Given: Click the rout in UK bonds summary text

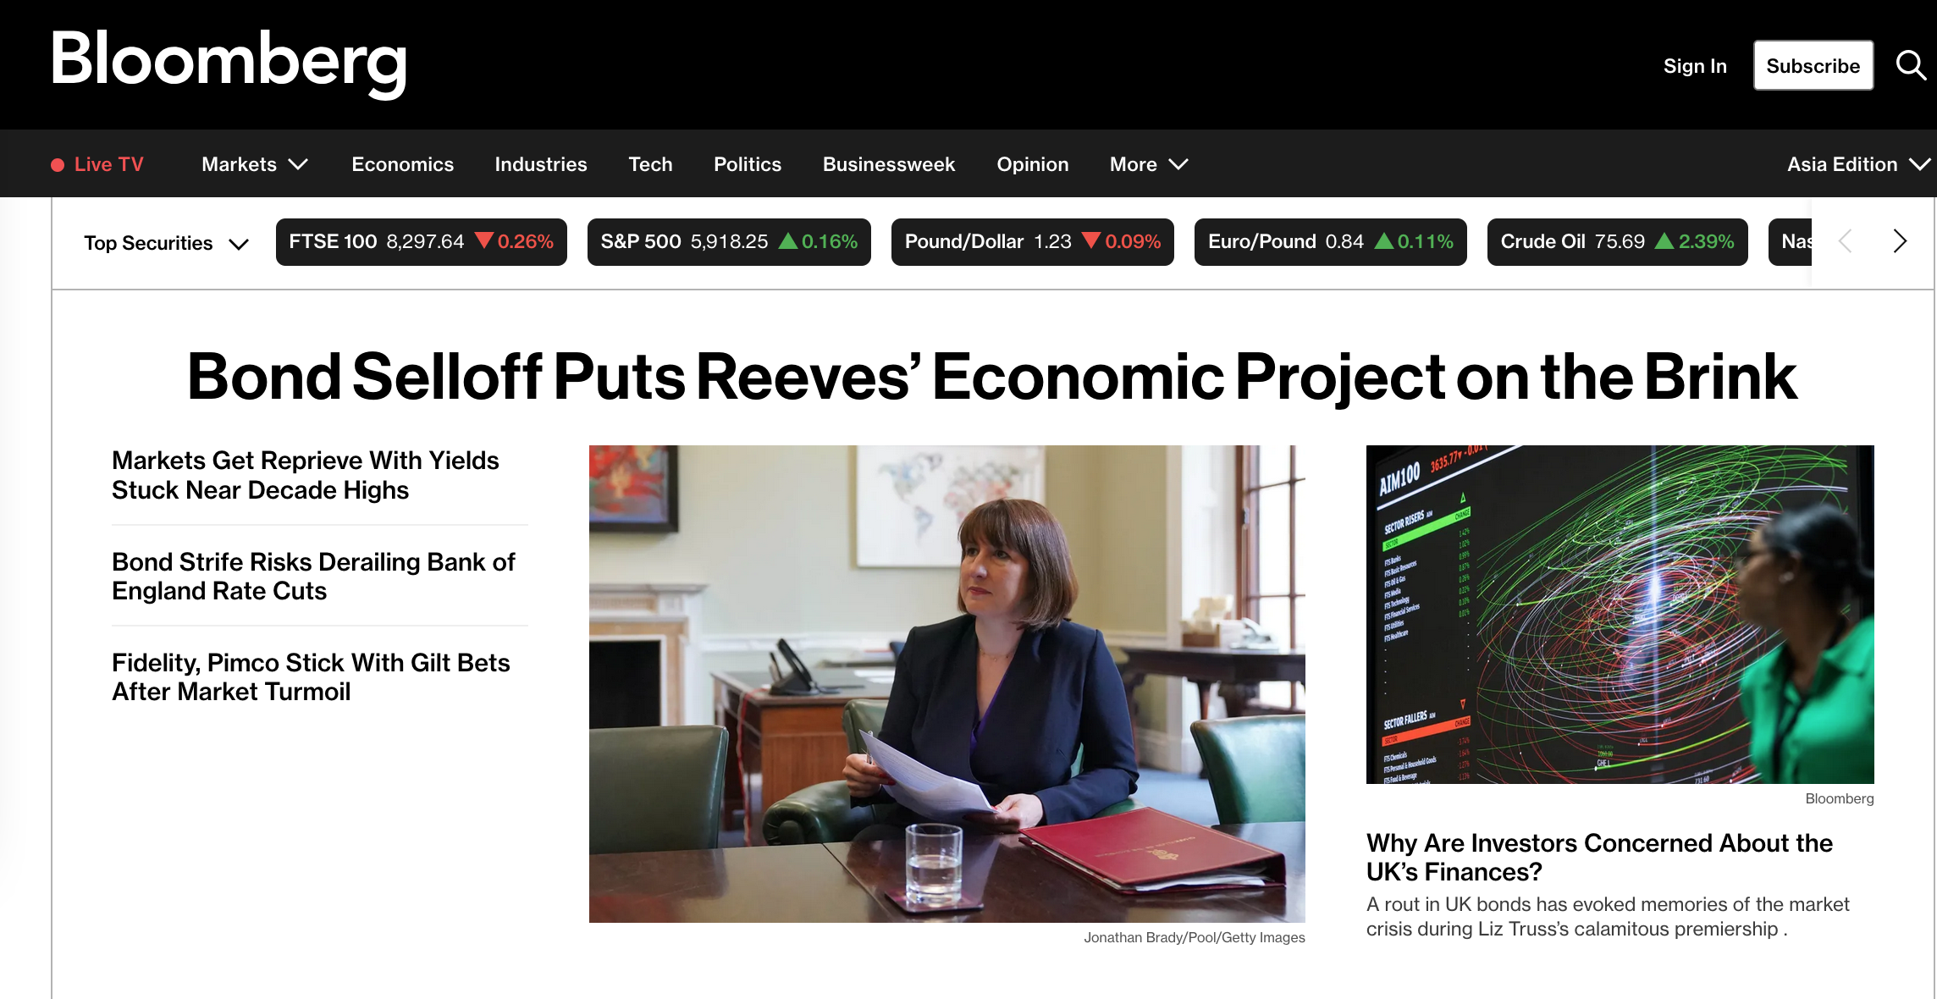Looking at the screenshot, I should coord(1608,917).
